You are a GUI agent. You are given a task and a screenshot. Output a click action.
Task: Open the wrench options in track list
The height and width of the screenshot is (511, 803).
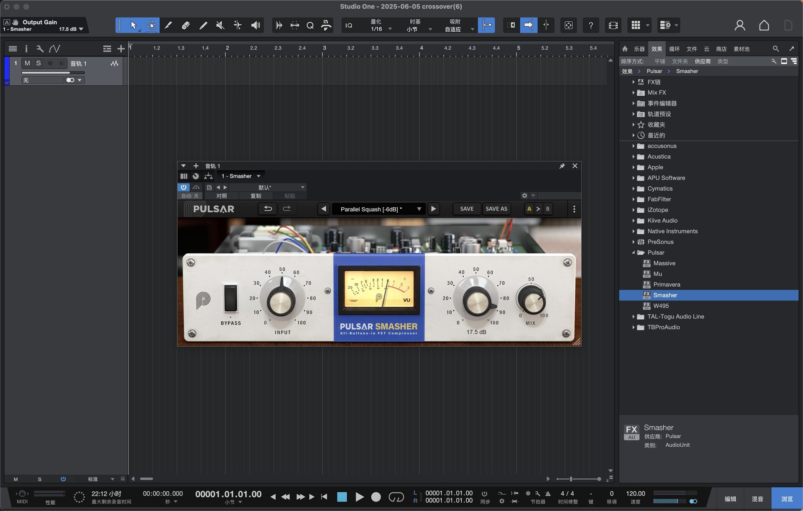(x=40, y=49)
